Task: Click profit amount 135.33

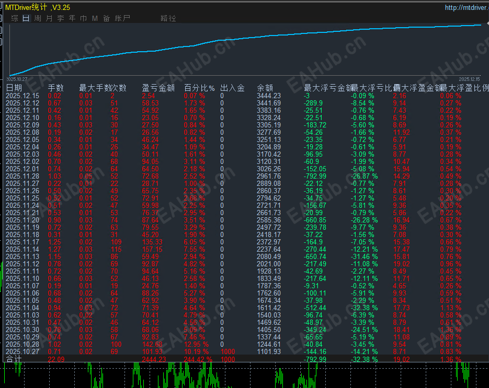Action: [152, 242]
